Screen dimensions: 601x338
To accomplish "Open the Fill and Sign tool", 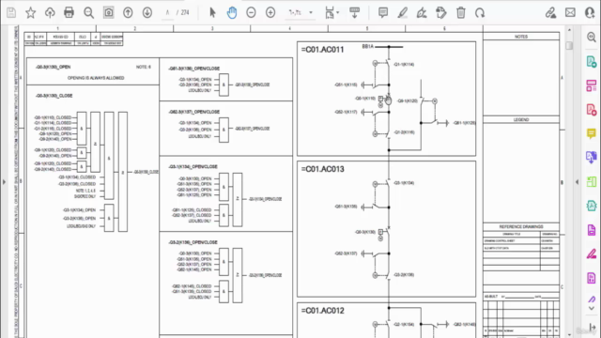I will [592, 253].
